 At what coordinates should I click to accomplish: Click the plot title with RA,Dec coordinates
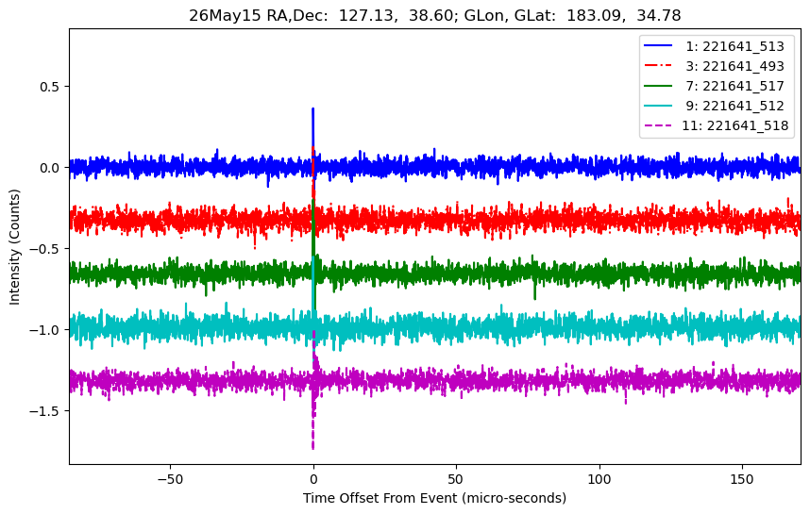(x=435, y=15)
